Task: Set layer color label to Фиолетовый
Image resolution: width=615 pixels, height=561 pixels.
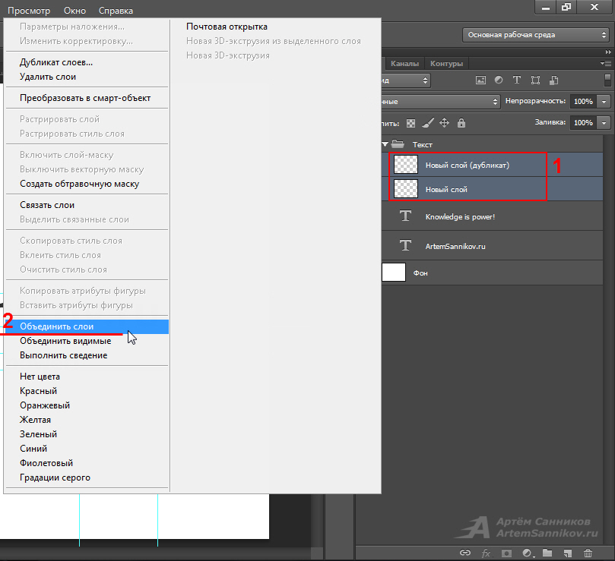Action: 87,463
